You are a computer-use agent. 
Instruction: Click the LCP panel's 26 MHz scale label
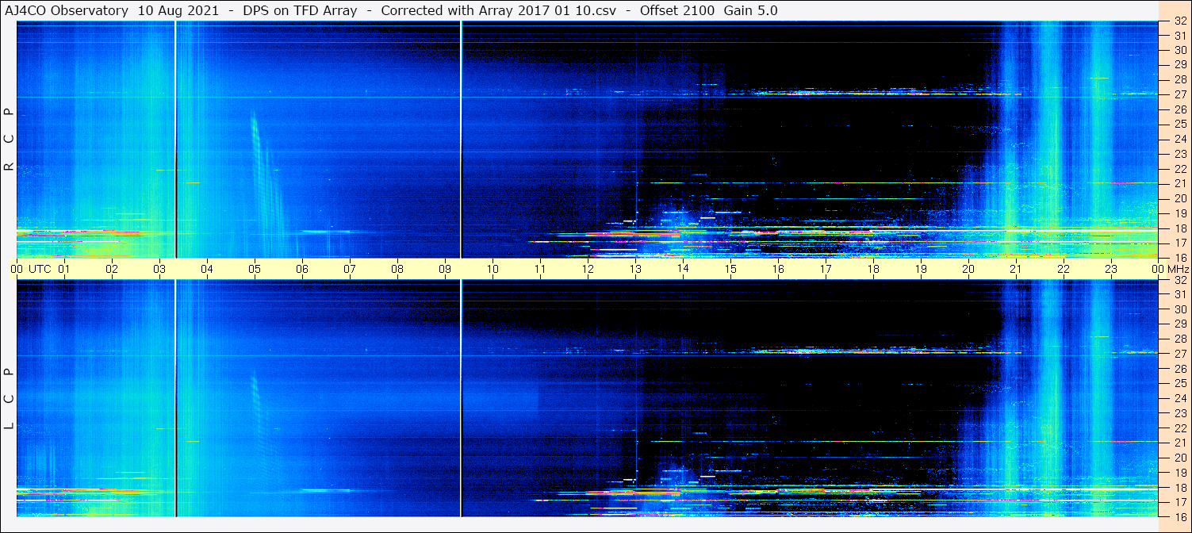click(x=1179, y=369)
